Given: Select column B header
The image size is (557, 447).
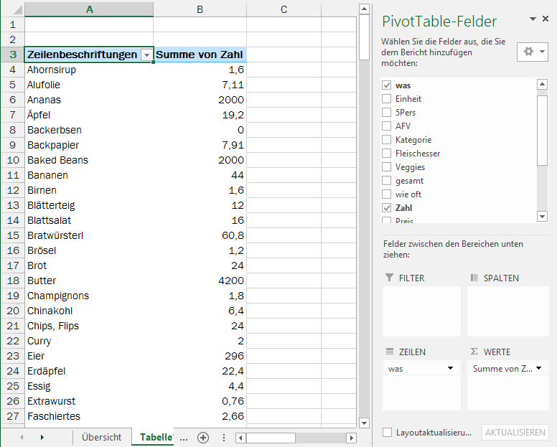Looking at the screenshot, I should [200, 9].
